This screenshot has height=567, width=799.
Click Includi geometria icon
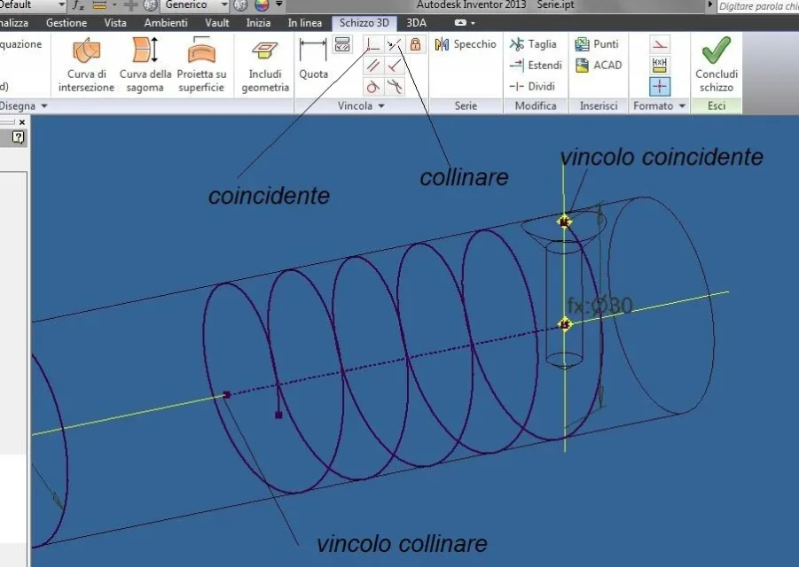pyautogui.click(x=265, y=65)
